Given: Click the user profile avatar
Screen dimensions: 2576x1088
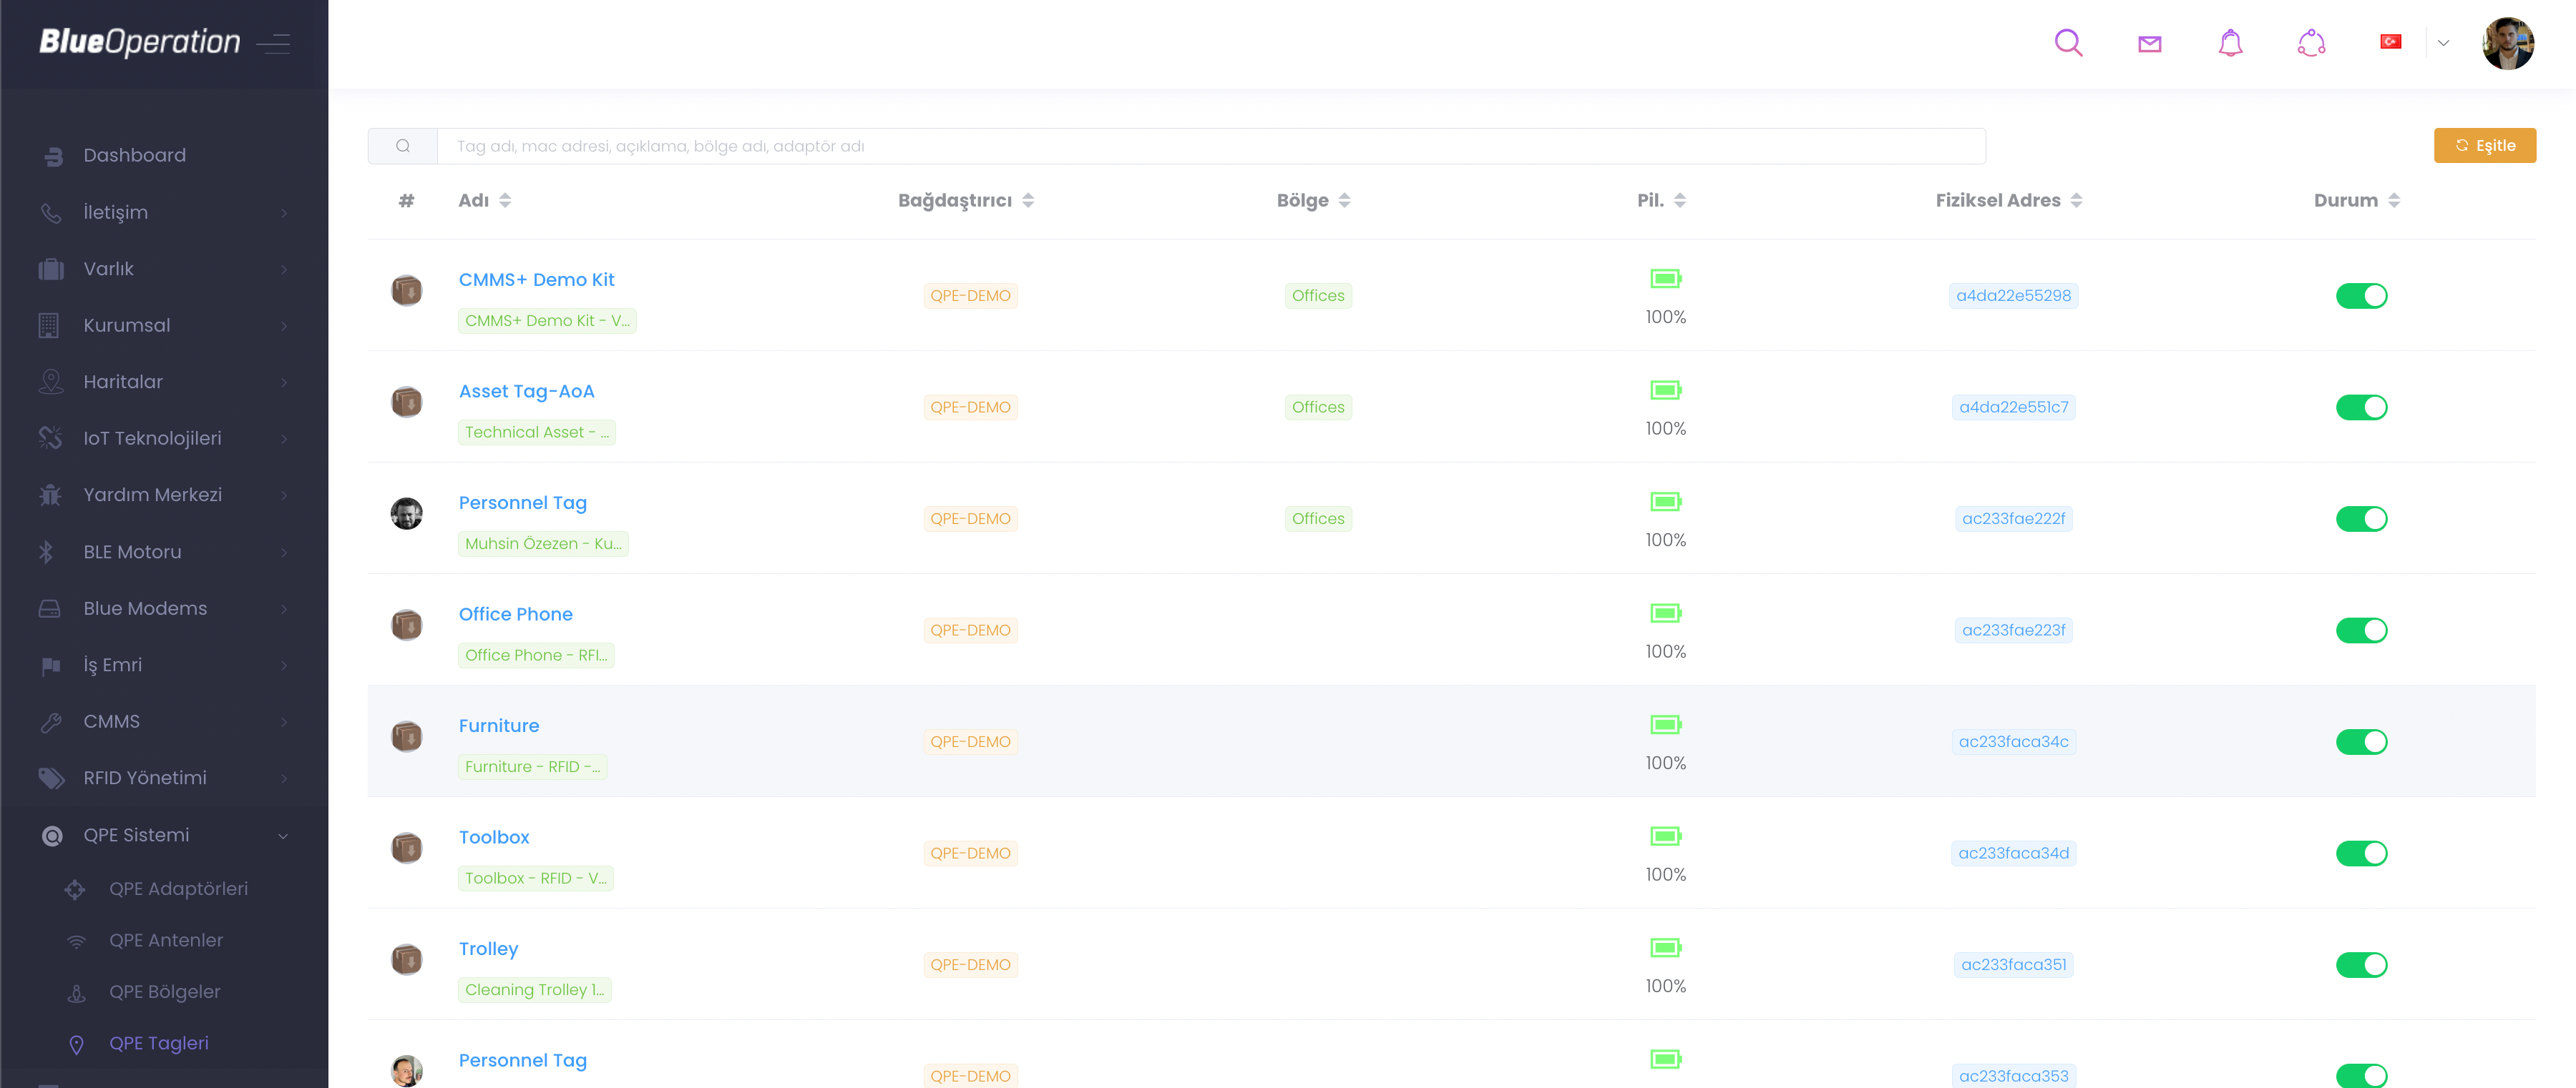Looking at the screenshot, I should pyautogui.click(x=2507, y=43).
